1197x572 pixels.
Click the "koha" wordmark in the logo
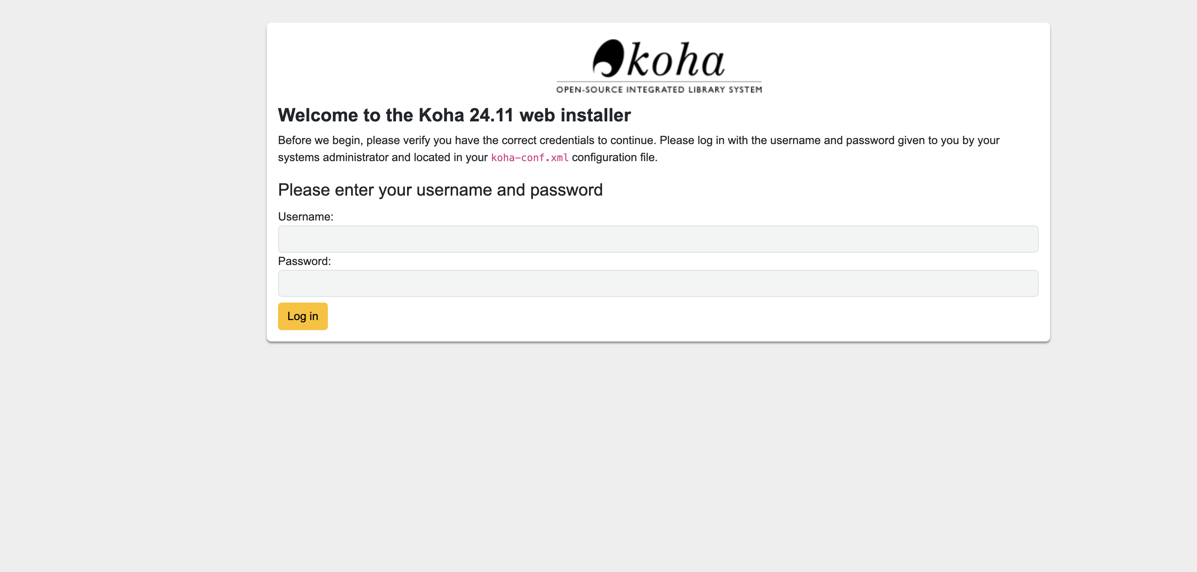[x=675, y=61]
